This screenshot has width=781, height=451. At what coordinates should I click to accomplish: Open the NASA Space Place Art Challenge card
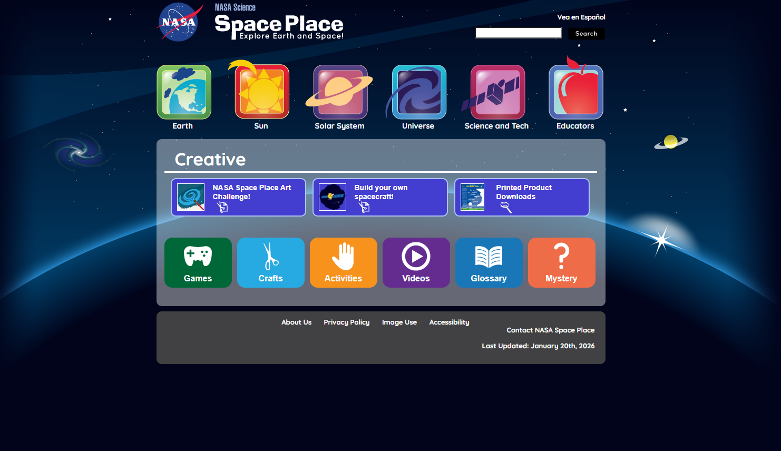(238, 197)
